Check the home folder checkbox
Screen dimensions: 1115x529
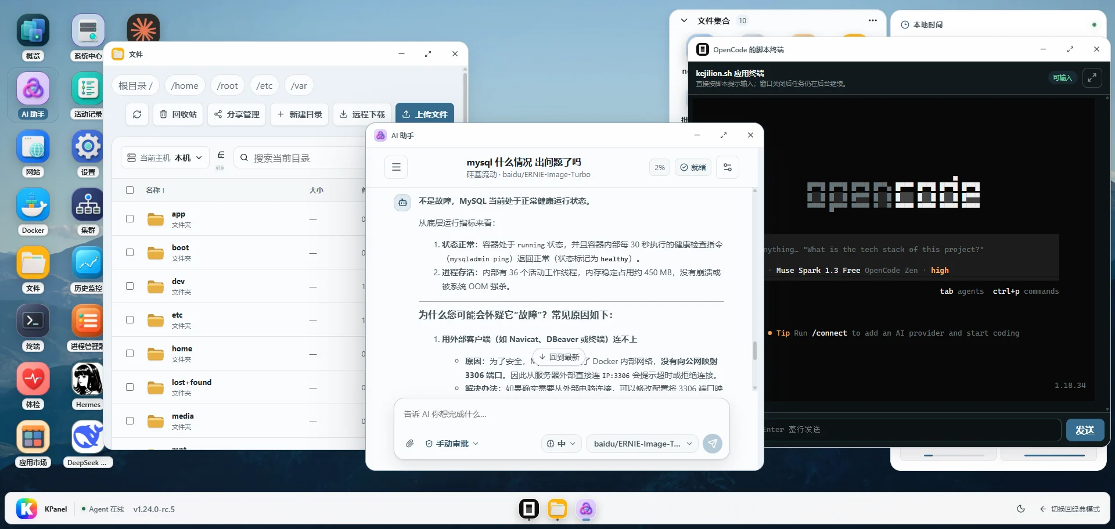[130, 354]
